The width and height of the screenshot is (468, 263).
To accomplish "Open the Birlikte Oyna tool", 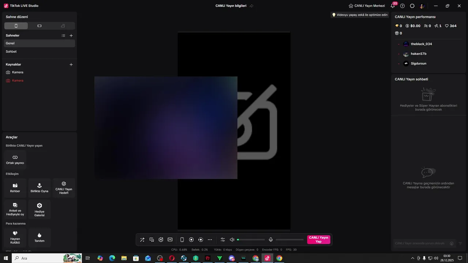I will (x=39, y=188).
